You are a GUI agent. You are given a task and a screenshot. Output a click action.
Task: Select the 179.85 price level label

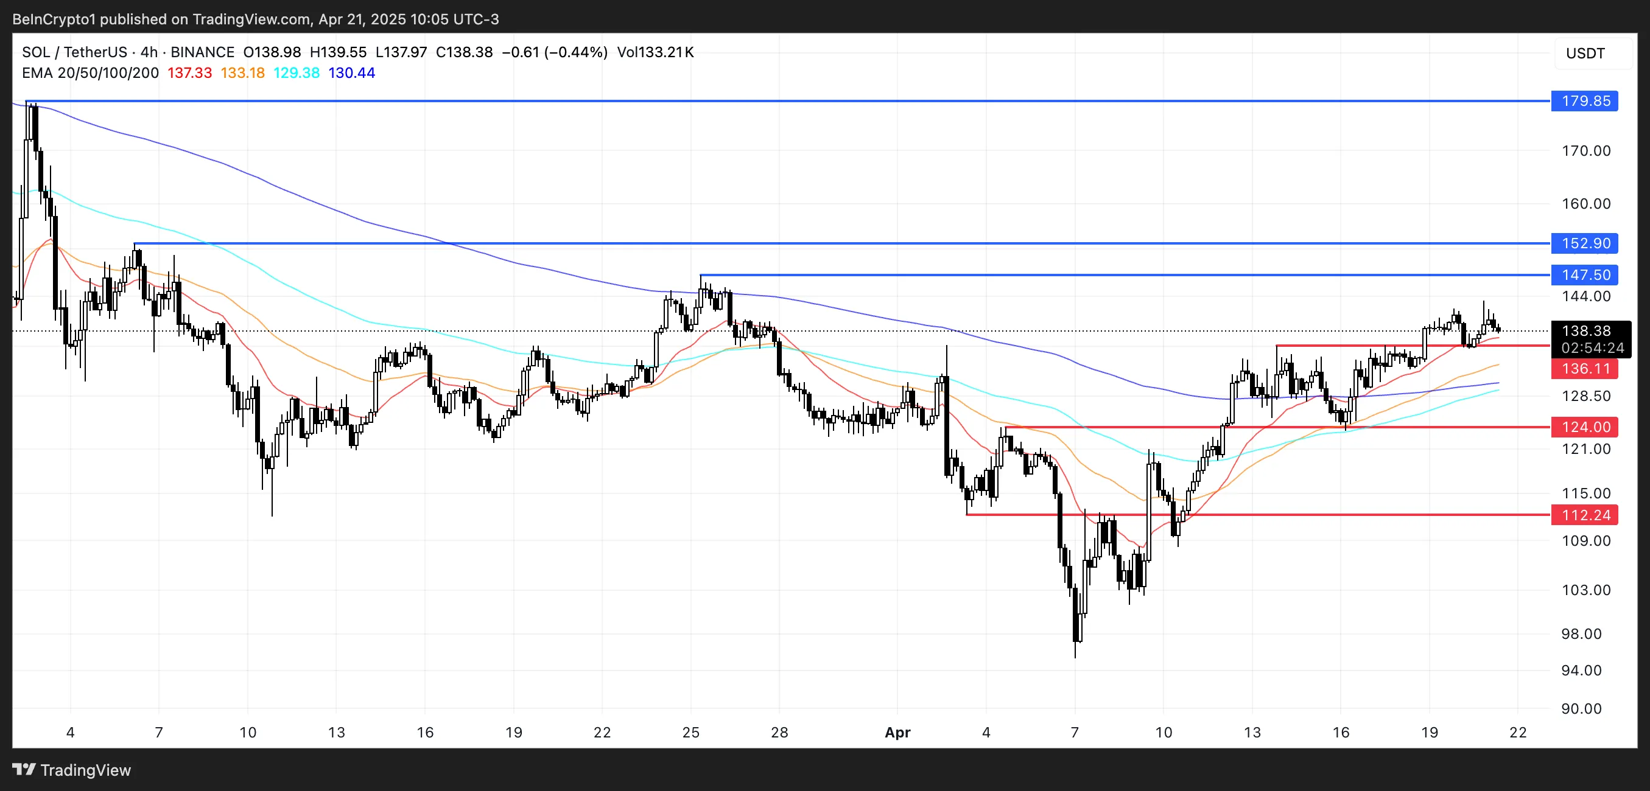click(1584, 101)
